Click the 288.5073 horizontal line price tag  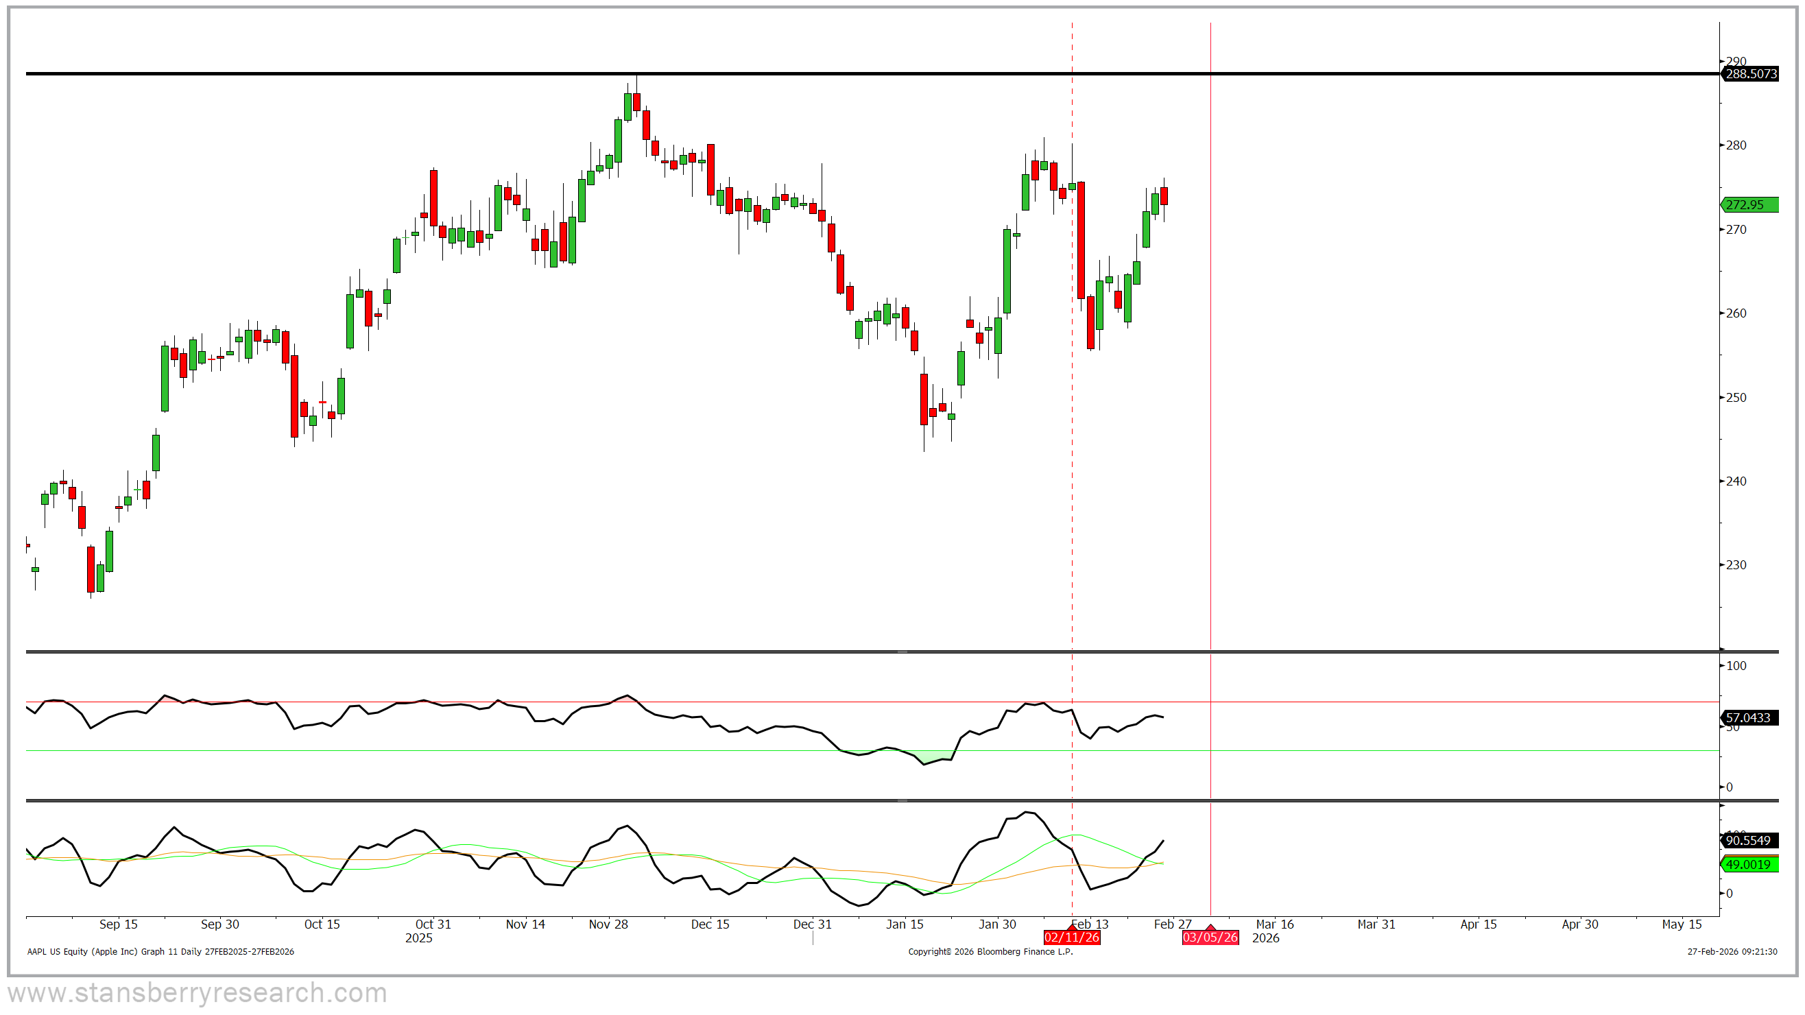[1750, 73]
